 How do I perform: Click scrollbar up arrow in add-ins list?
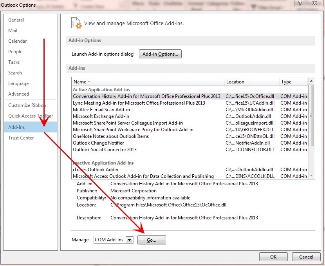[311, 81]
